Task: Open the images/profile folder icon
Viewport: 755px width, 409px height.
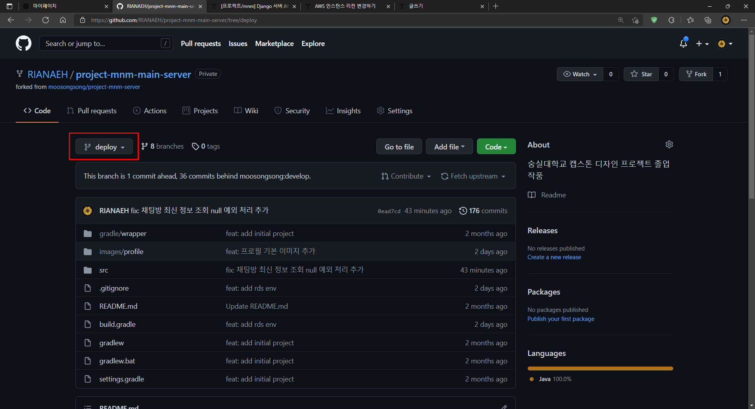Action: [88, 252]
